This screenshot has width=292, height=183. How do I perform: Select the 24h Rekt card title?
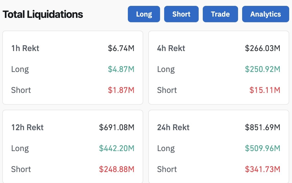(x=173, y=127)
